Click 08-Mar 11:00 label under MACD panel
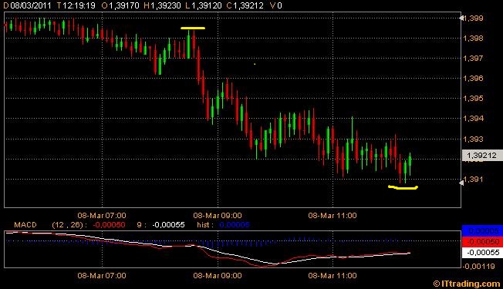 coord(333,276)
